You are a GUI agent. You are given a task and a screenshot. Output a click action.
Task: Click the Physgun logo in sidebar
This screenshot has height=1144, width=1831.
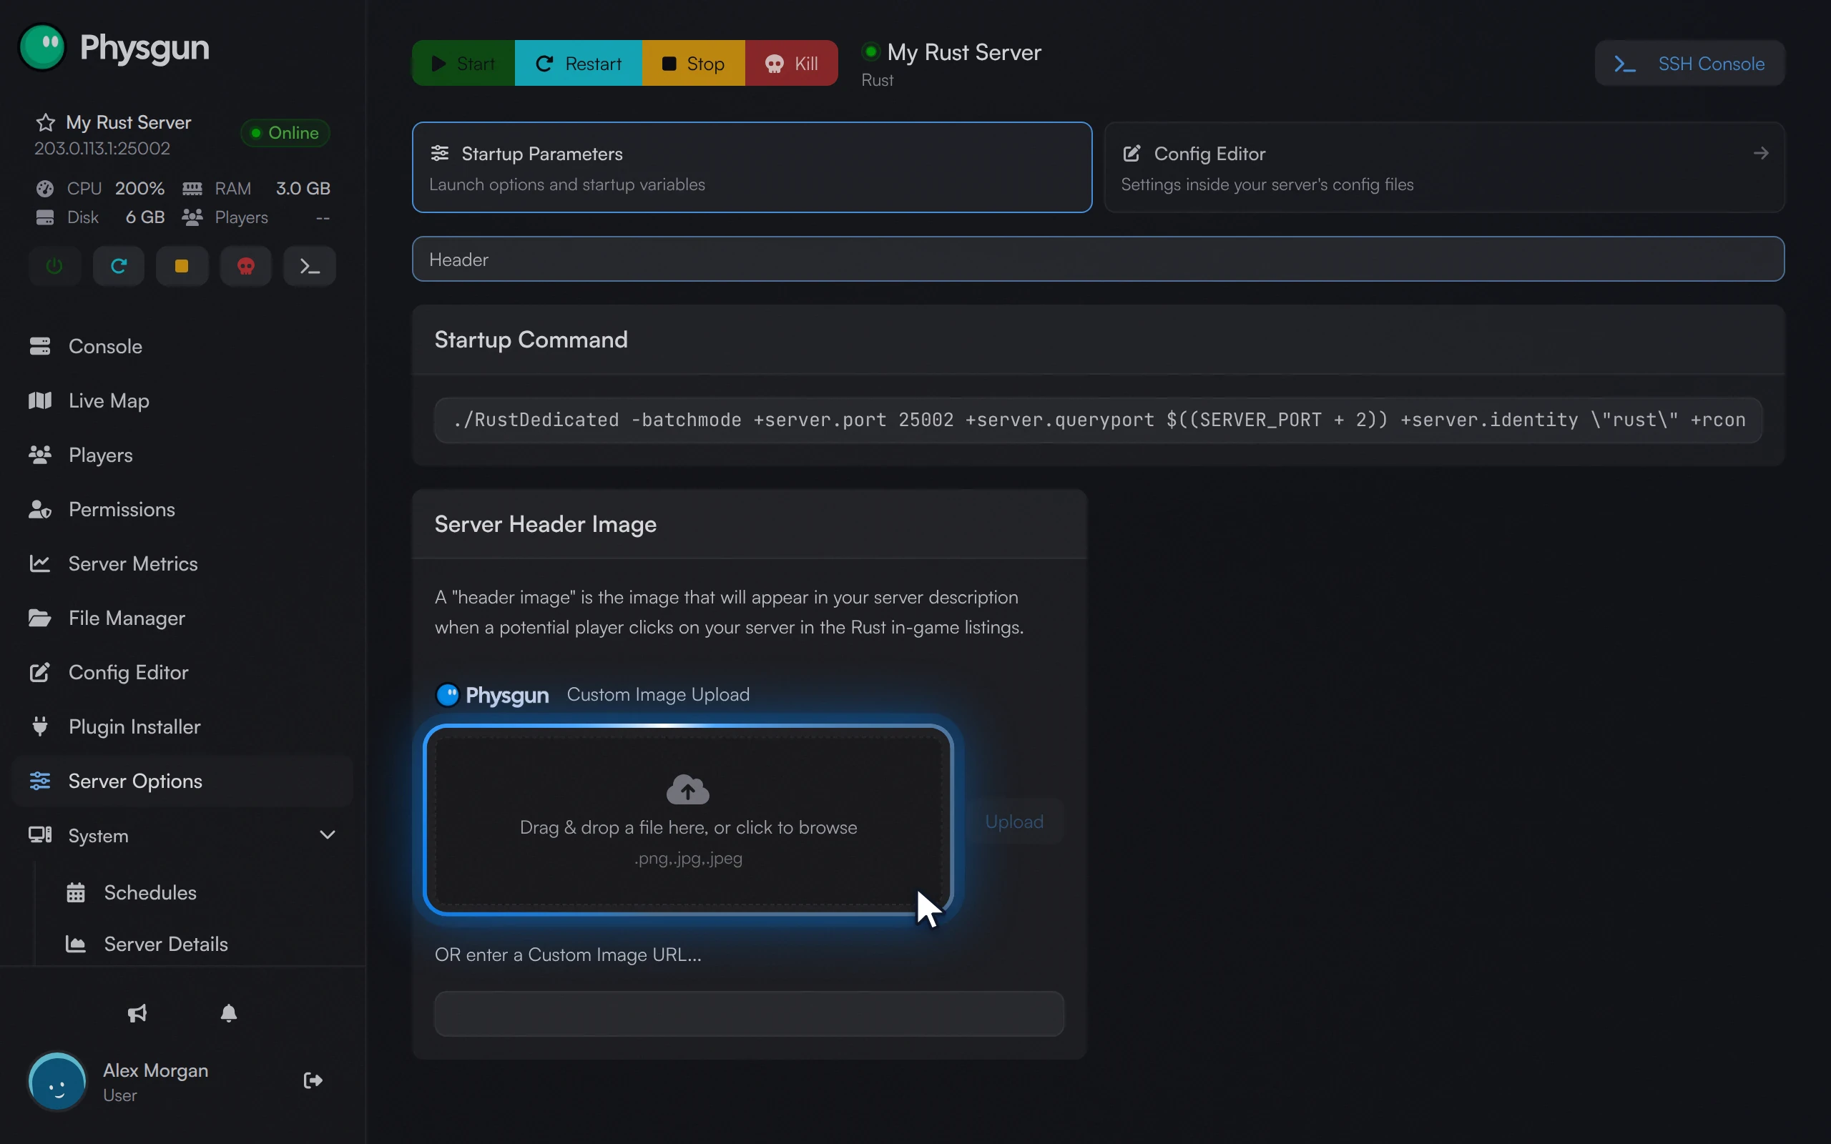point(114,47)
